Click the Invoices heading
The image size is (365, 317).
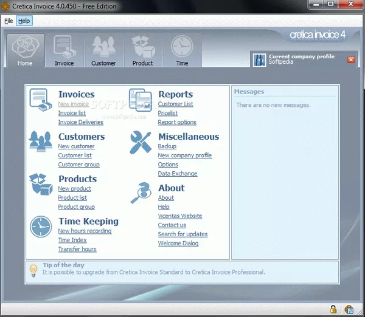click(77, 94)
